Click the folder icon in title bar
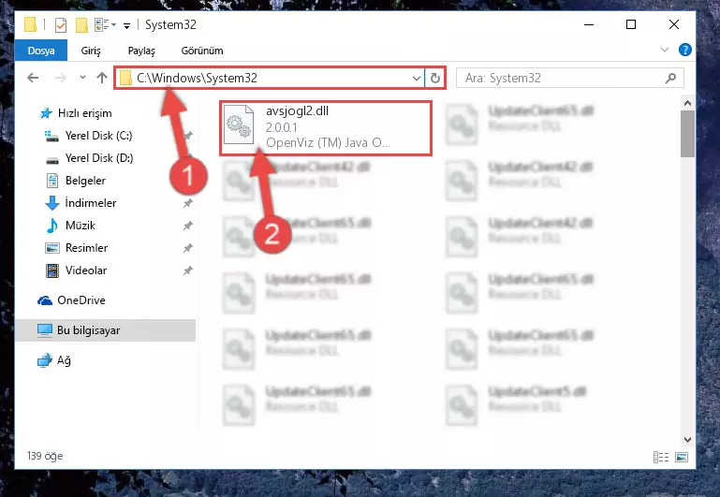Screen dimensions: 720x497 30,24
